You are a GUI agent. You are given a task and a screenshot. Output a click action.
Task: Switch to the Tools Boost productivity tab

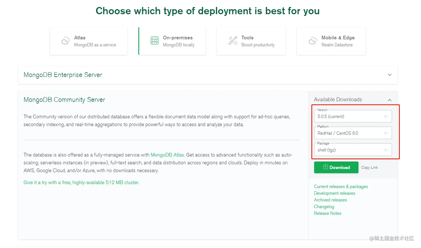coord(251,41)
